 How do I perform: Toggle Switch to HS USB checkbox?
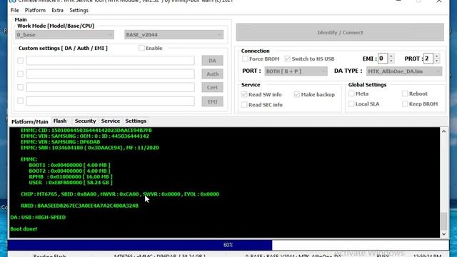pos(288,59)
